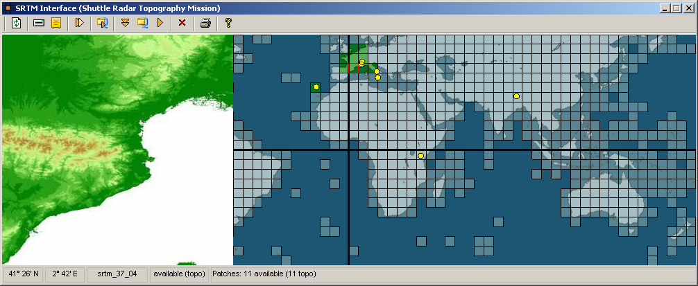Click the yellow marker over central Asia
This screenshot has width=698, height=286.
click(x=516, y=96)
